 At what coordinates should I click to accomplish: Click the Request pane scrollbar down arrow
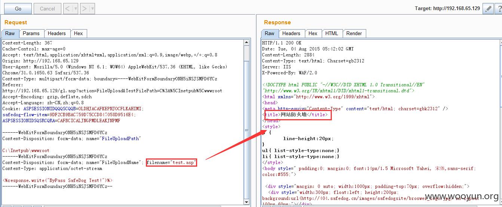[247, 202]
